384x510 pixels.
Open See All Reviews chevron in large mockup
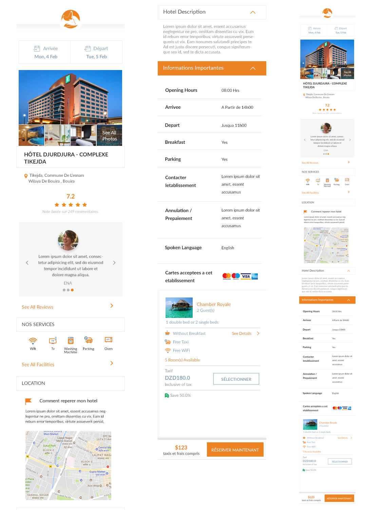pyautogui.click(x=112, y=306)
